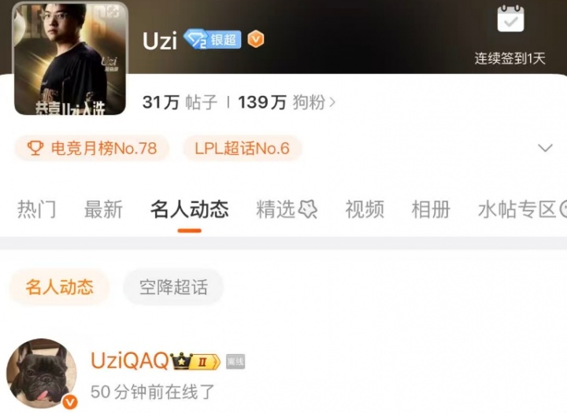Tap the gray 离线 offline status tag
The width and height of the screenshot is (567, 413).
tap(235, 361)
